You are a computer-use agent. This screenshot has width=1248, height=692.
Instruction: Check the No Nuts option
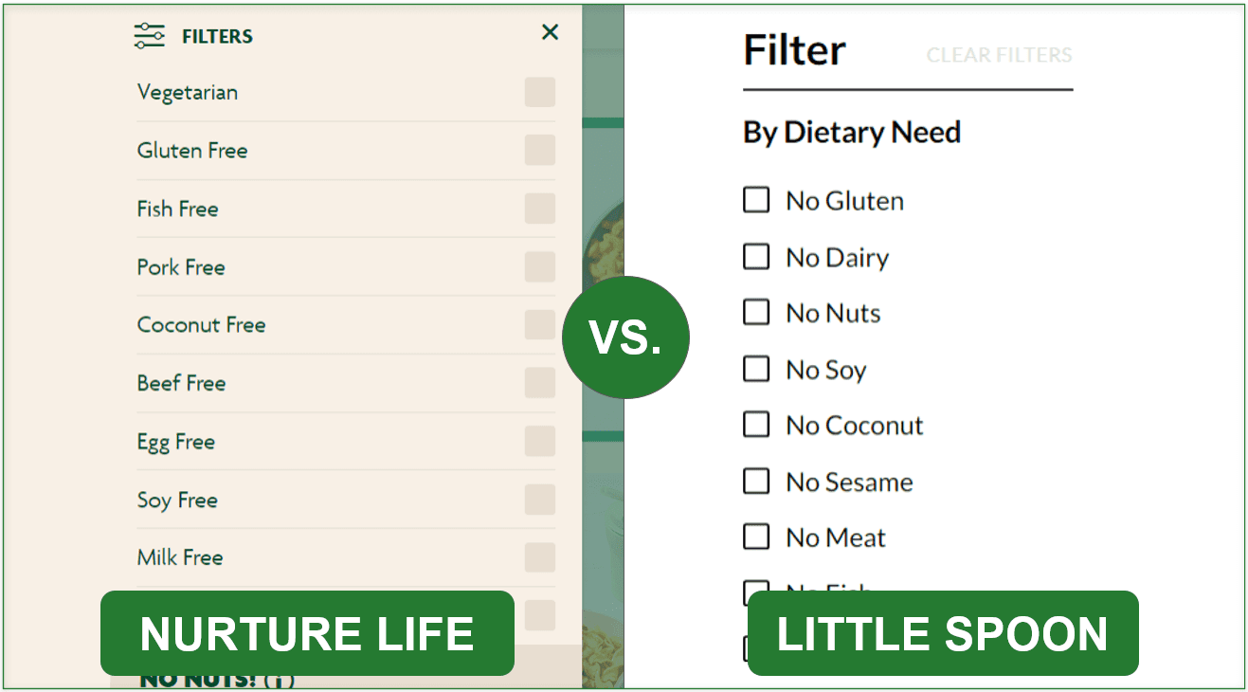pyautogui.click(x=755, y=312)
